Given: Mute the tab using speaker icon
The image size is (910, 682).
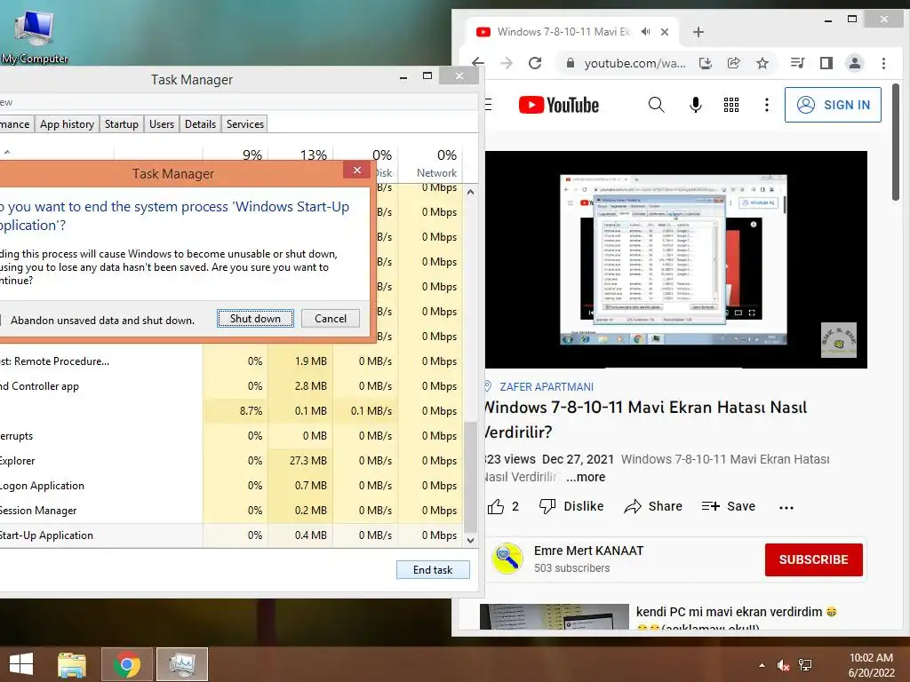Looking at the screenshot, I should click(x=645, y=32).
